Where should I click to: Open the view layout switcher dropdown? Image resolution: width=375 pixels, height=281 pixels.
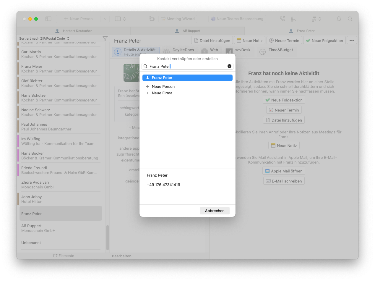[x=121, y=19]
